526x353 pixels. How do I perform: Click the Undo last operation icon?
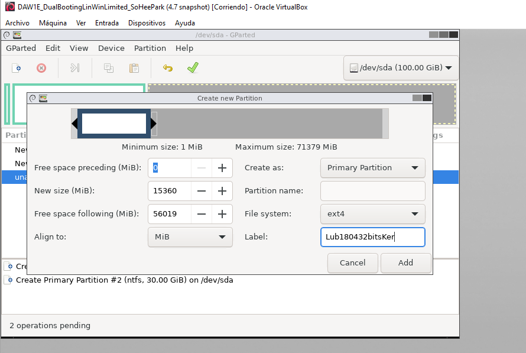tap(168, 68)
